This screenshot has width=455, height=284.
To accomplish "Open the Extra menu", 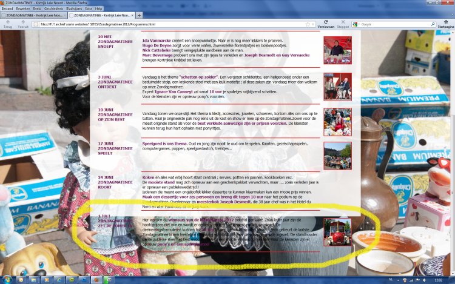I will coord(89,8).
